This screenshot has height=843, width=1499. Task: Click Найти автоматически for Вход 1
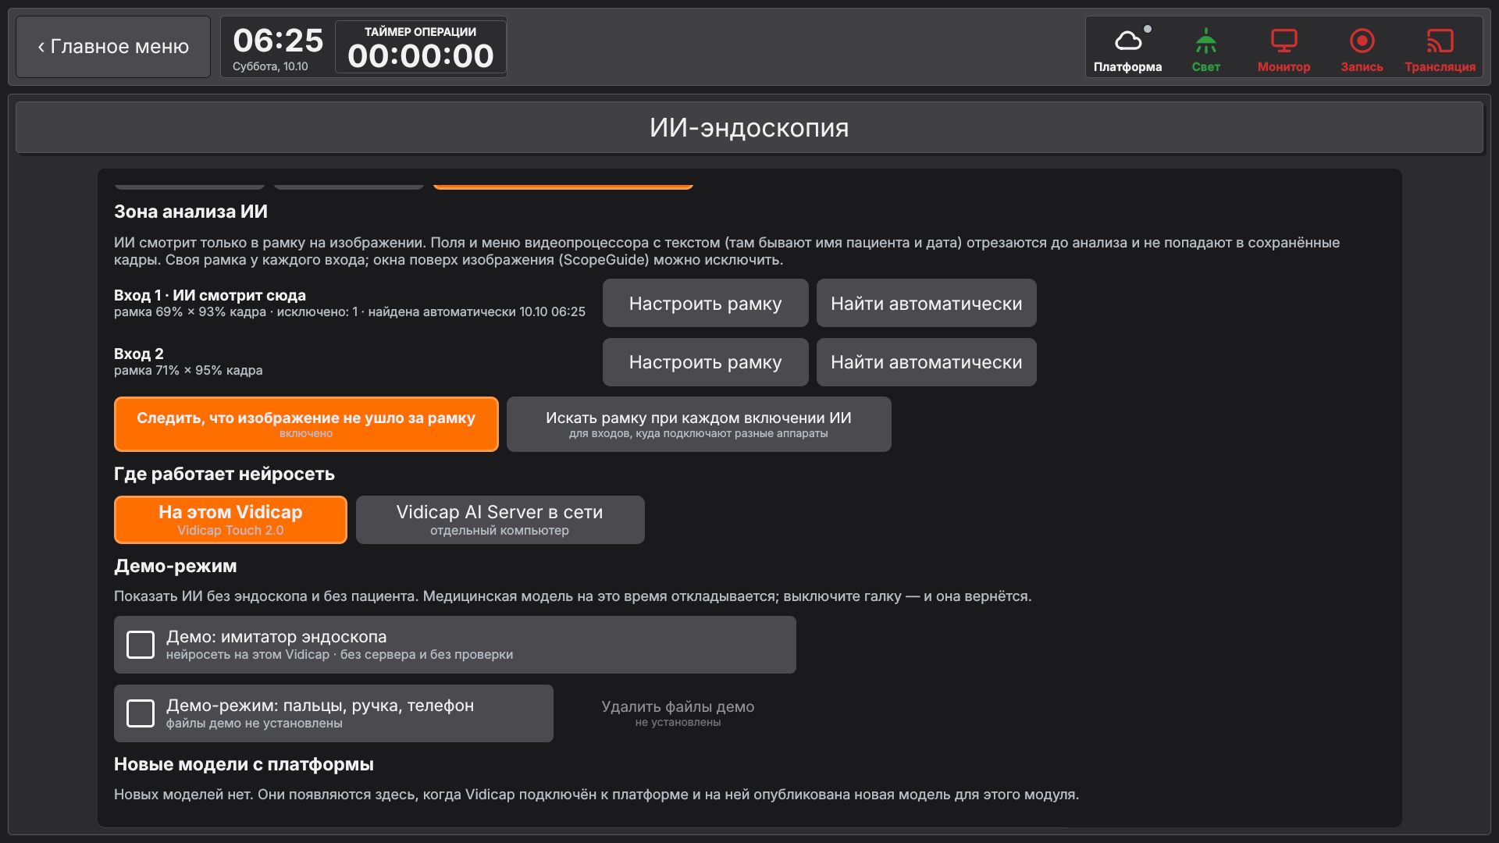point(926,303)
